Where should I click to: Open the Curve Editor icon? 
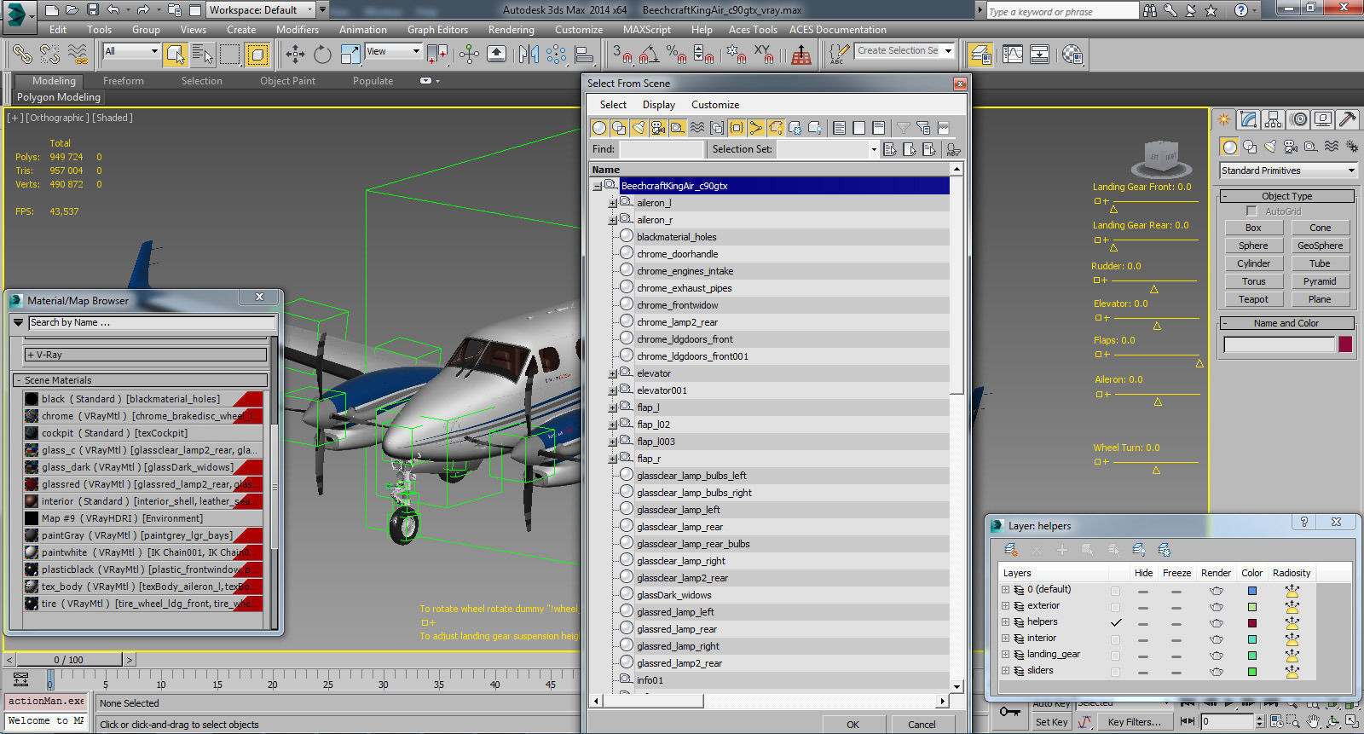coord(1013,55)
